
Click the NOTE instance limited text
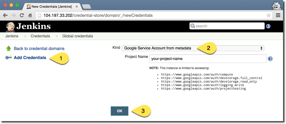coord(179,68)
